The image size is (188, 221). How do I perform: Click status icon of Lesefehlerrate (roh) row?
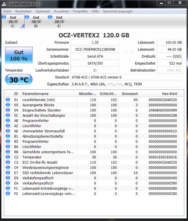(8, 100)
